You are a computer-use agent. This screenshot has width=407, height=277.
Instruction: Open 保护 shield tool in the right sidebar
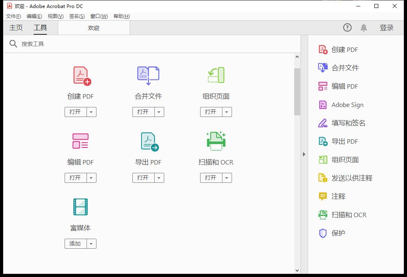tap(332, 233)
